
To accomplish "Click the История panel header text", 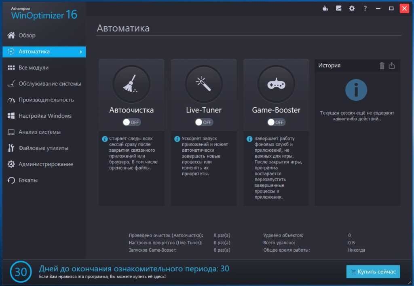I will pos(329,66).
